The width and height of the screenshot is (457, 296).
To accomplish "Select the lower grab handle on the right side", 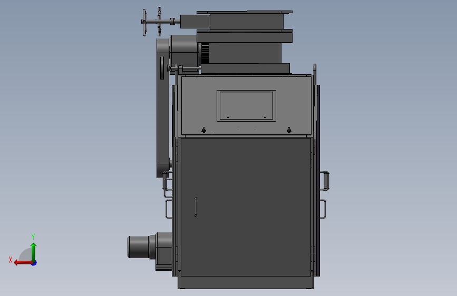I will point(323,209).
